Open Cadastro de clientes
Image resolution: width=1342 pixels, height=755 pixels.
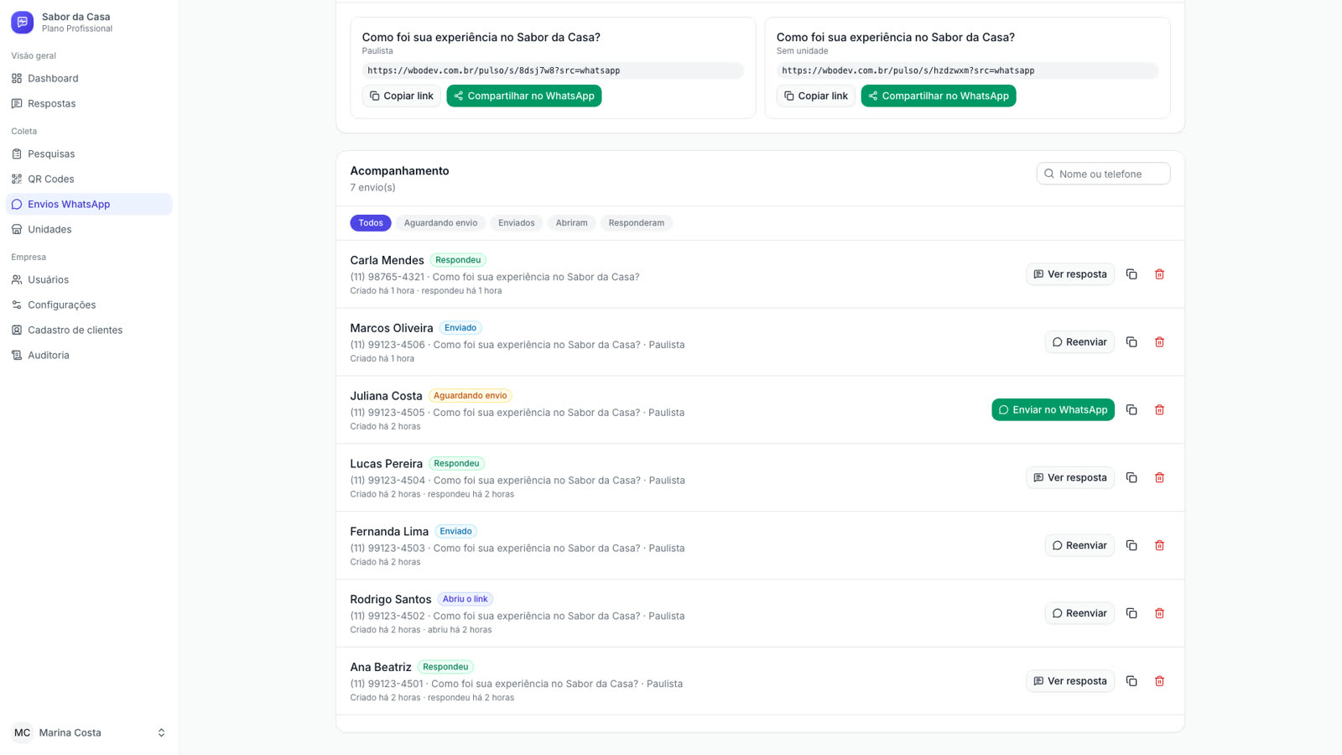point(89,330)
